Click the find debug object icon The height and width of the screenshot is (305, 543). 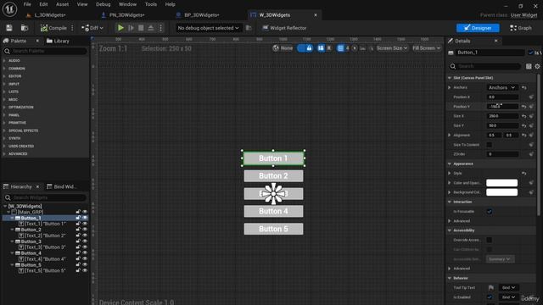click(x=249, y=28)
